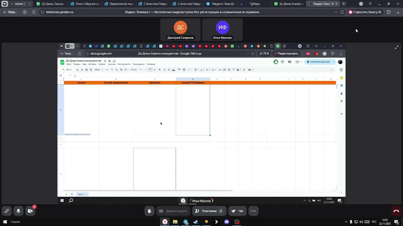Open the borders tool in Sheets
Image resolution: width=403 pixels, height=226 pixels.
pyautogui.click(x=184, y=70)
